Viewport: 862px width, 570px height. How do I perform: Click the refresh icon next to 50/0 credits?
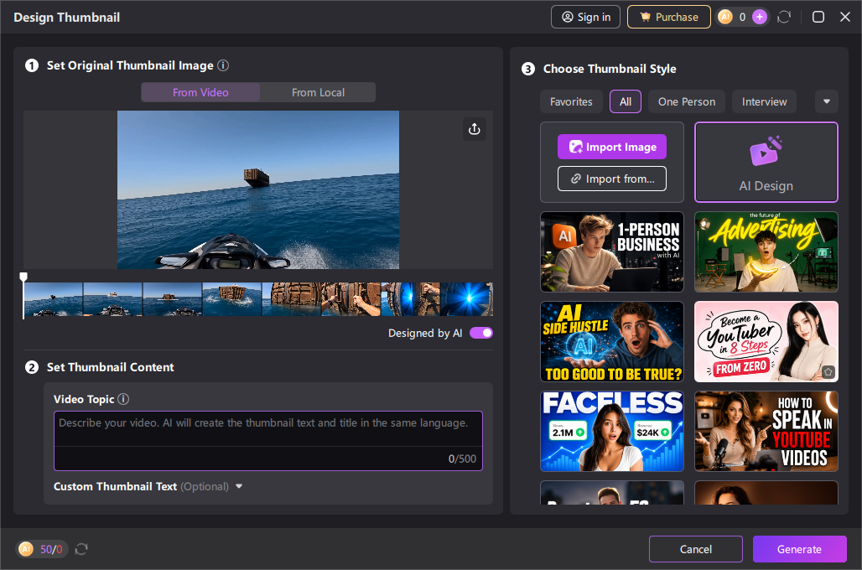coord(81,549)
